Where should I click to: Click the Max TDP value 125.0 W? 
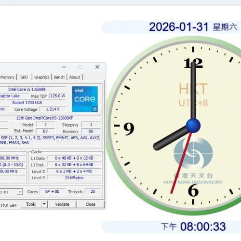tap(58, 96)
